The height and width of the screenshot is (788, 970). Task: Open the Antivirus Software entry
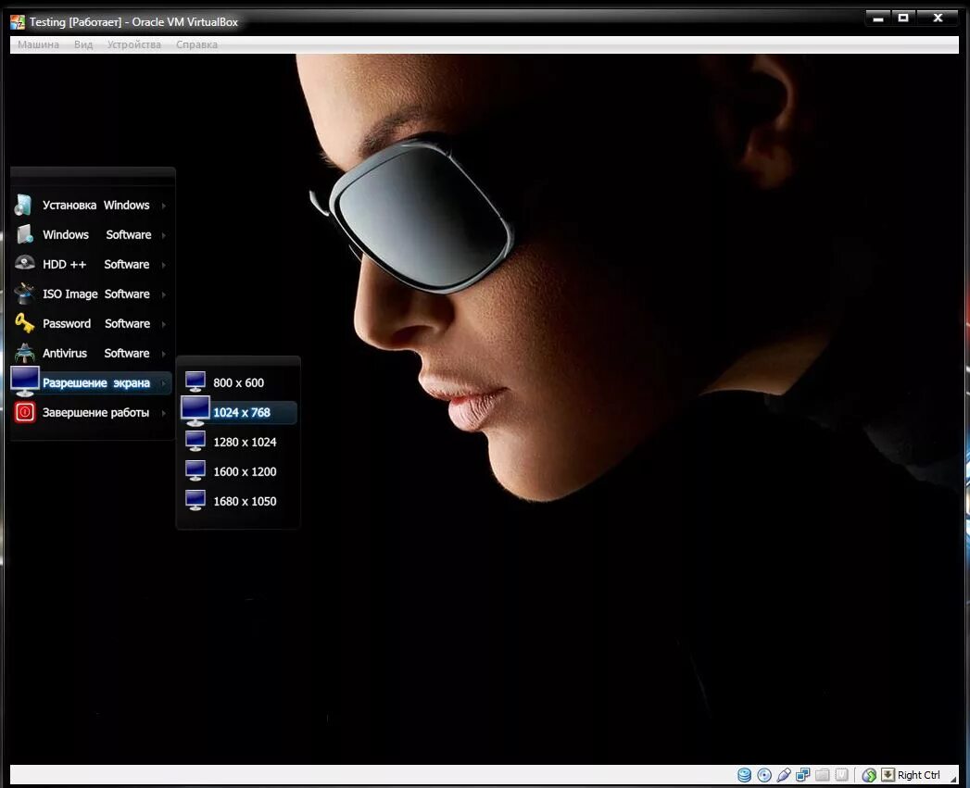[x=92, y=353]
